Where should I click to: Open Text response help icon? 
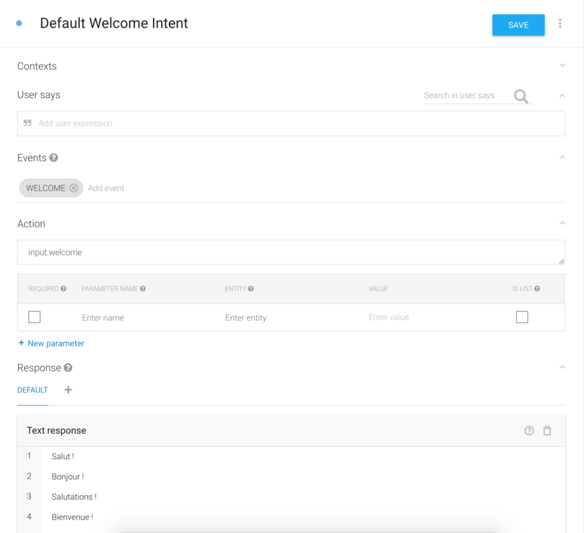click(529, 431)
